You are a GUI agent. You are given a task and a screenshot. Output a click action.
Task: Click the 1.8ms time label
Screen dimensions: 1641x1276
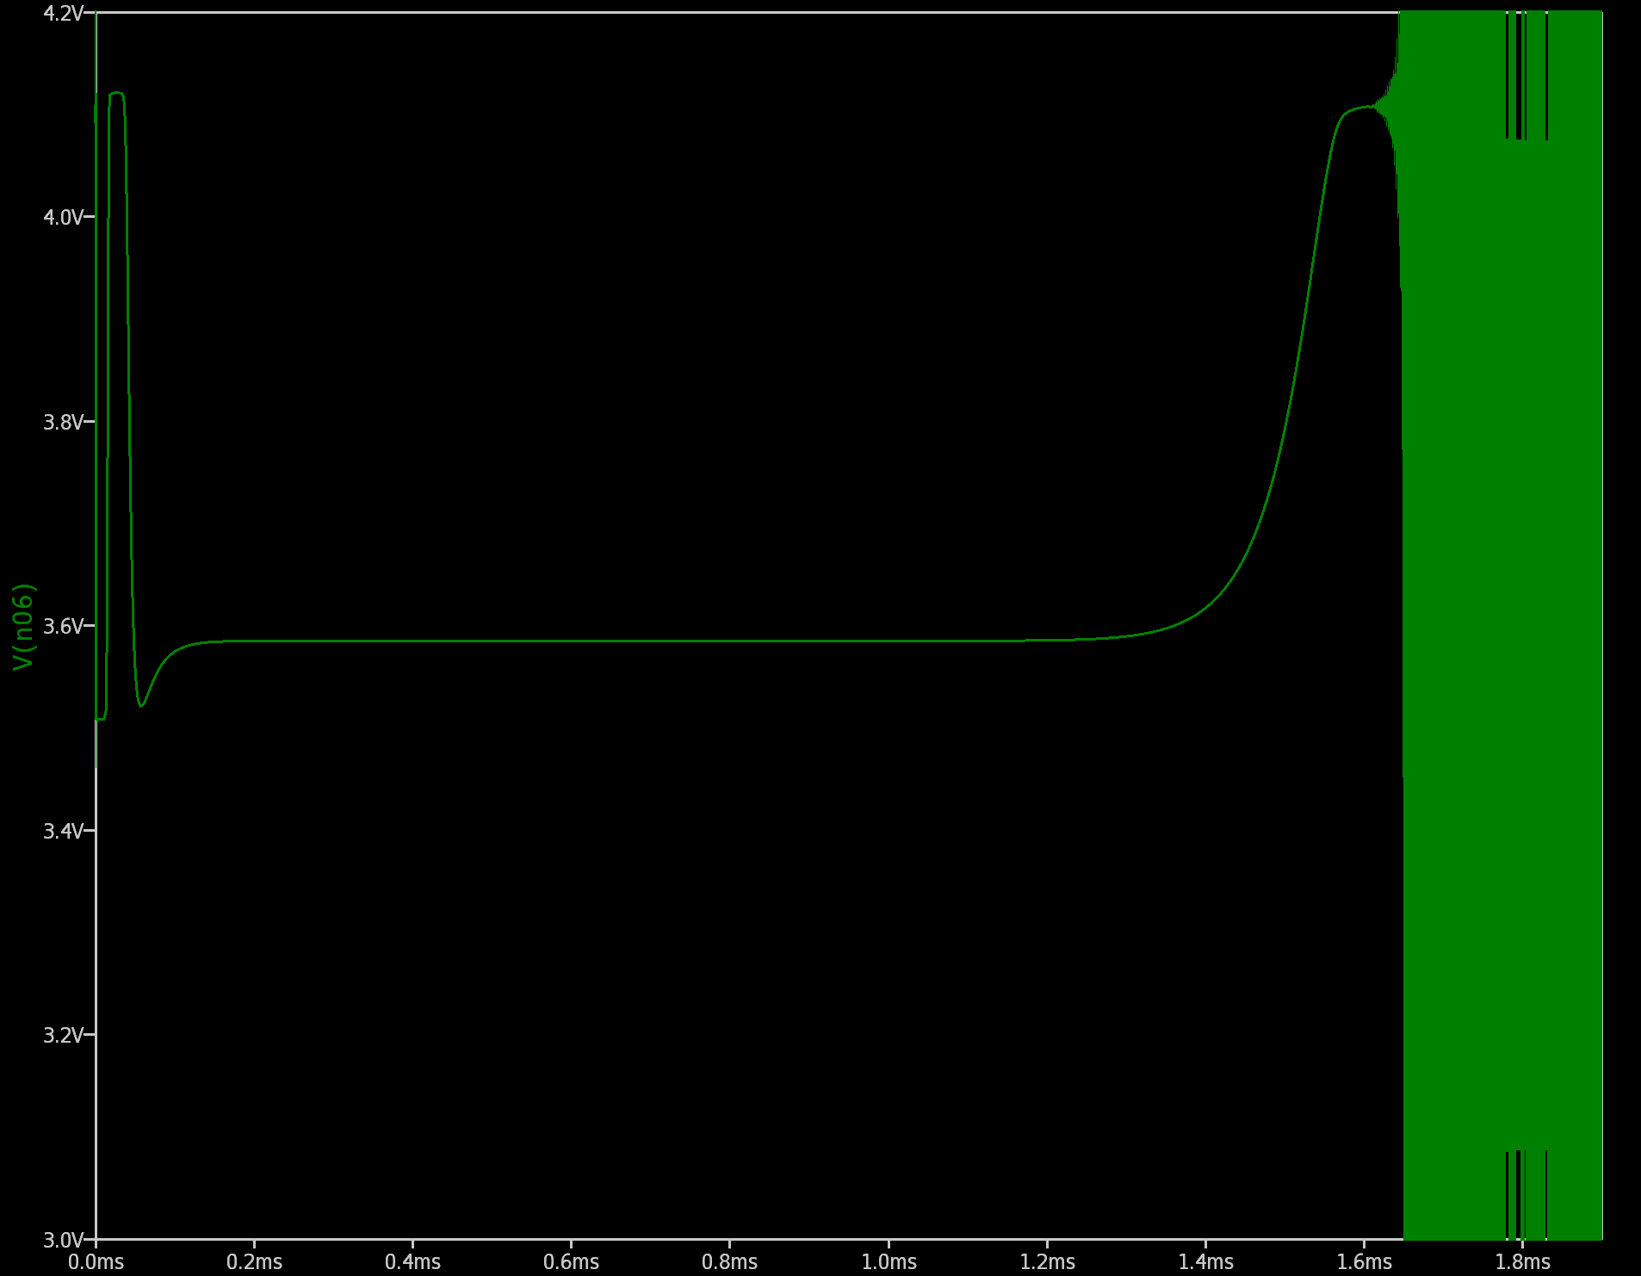point(1523,1262)
